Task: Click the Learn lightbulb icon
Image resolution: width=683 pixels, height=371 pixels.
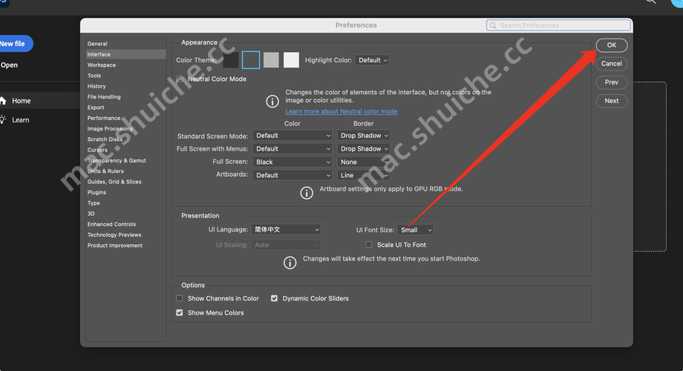Action: click(x=3, y=119)
